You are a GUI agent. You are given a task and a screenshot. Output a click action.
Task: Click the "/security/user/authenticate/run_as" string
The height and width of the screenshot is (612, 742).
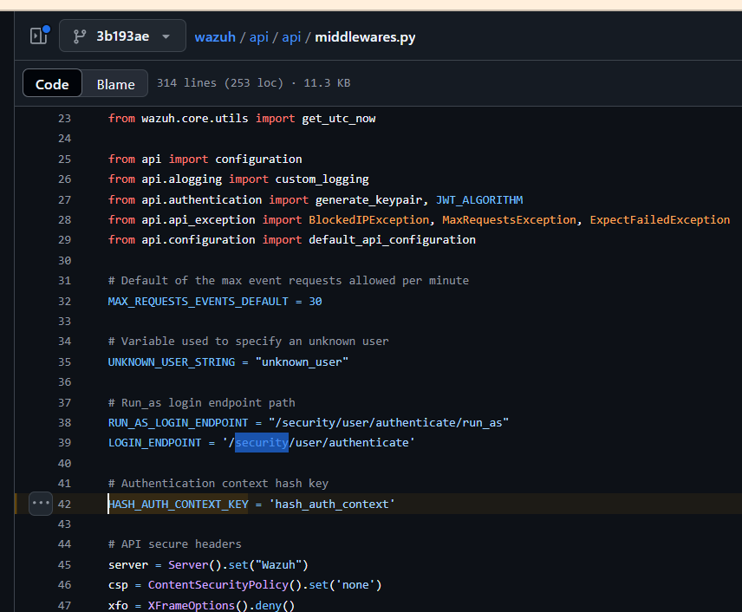(389, 422)
